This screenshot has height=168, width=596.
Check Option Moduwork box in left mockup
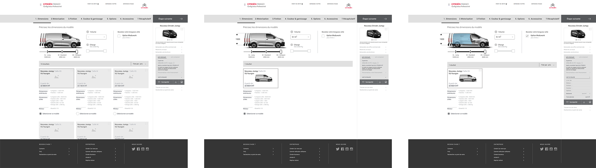coord(119,36)
